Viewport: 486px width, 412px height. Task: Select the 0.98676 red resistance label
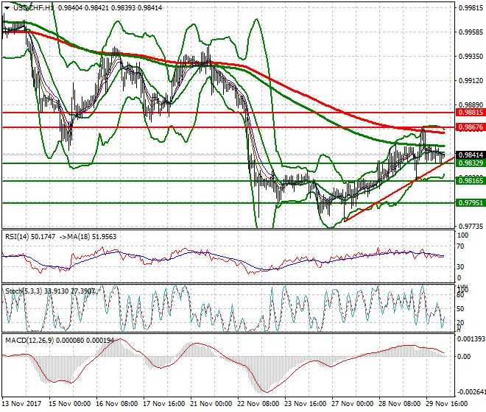470,127
